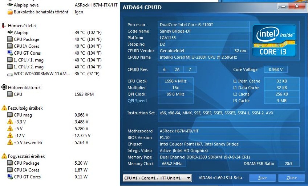Click the Stepping value D2
The image size is (308, 186).
203,44
